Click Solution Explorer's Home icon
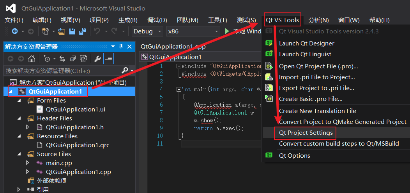Viewport: 410px width, 193px height. coord(32,59)
